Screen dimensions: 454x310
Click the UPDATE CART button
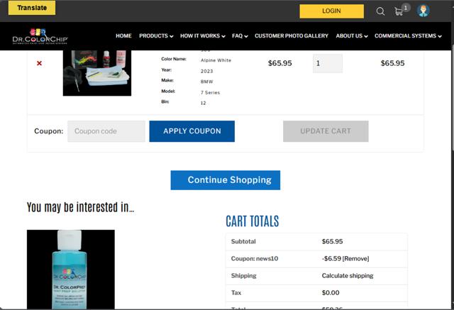point(326,131)
